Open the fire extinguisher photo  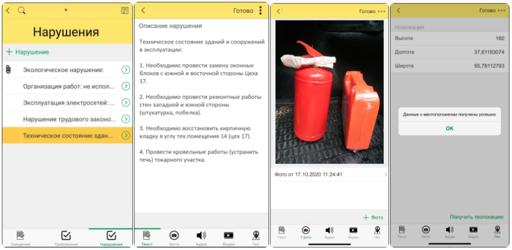tap(330, 92)
